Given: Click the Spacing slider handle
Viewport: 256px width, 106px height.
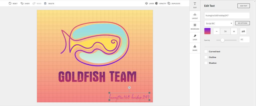Looking at the screenshot, I should pyautogui.click(x=222, y=40).
